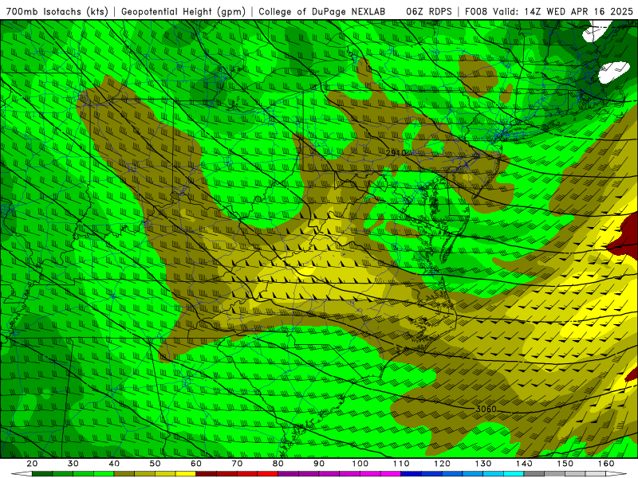
Task: Click the upper white low-wind patch on map
Action: [x=597, y=33]
